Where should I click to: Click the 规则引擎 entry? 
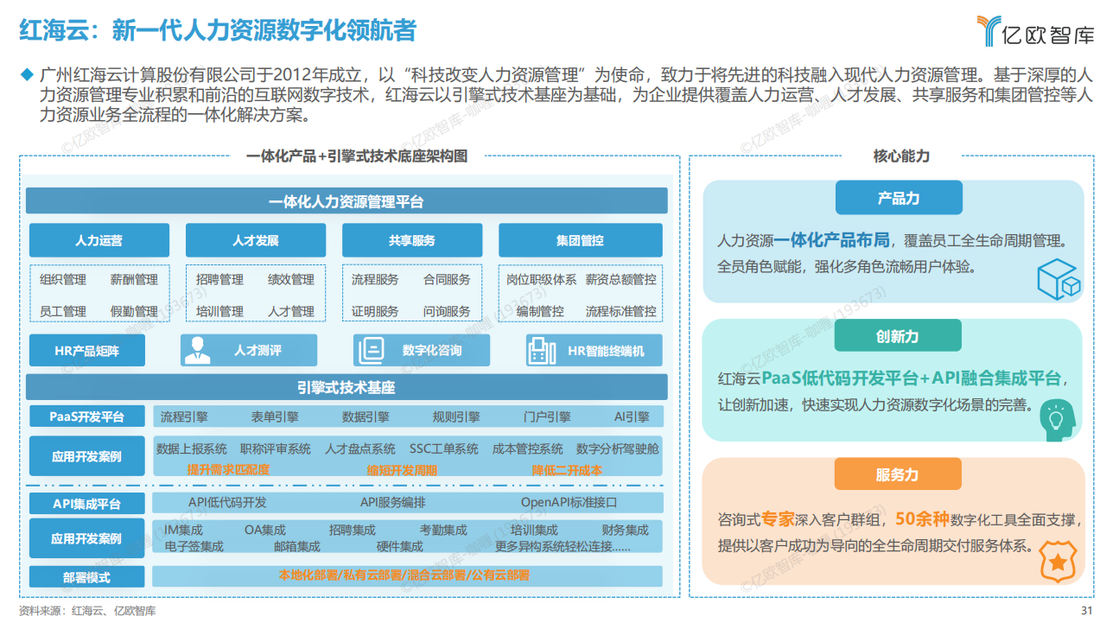[x=456, y=416]
